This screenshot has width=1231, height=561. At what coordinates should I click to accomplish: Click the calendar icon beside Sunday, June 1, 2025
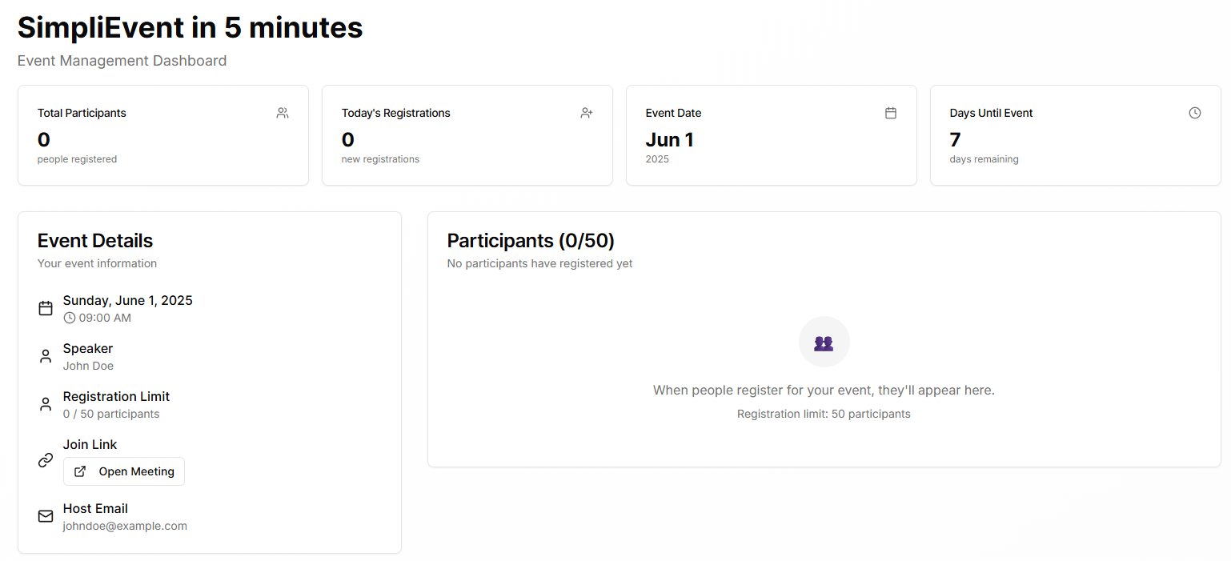point(46,308)
